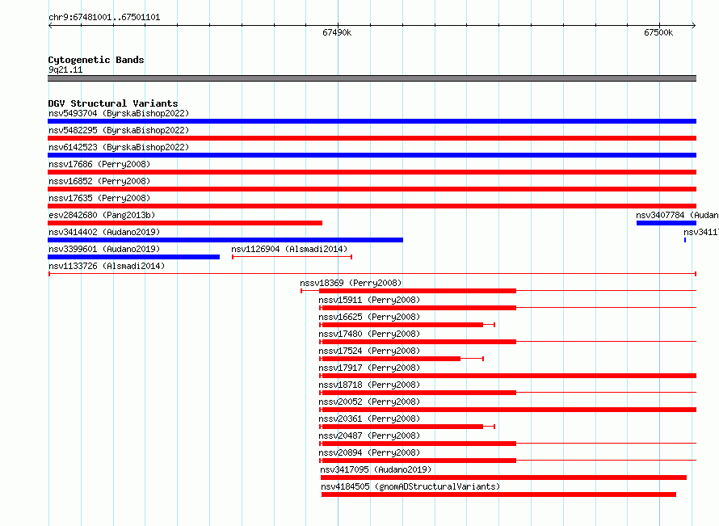Viewport: 719px width, 526px height.
Task: Open the nsv5482295 (ByrskaBishop2022) label
Action: pyautogui.click(x=119, y=130)
